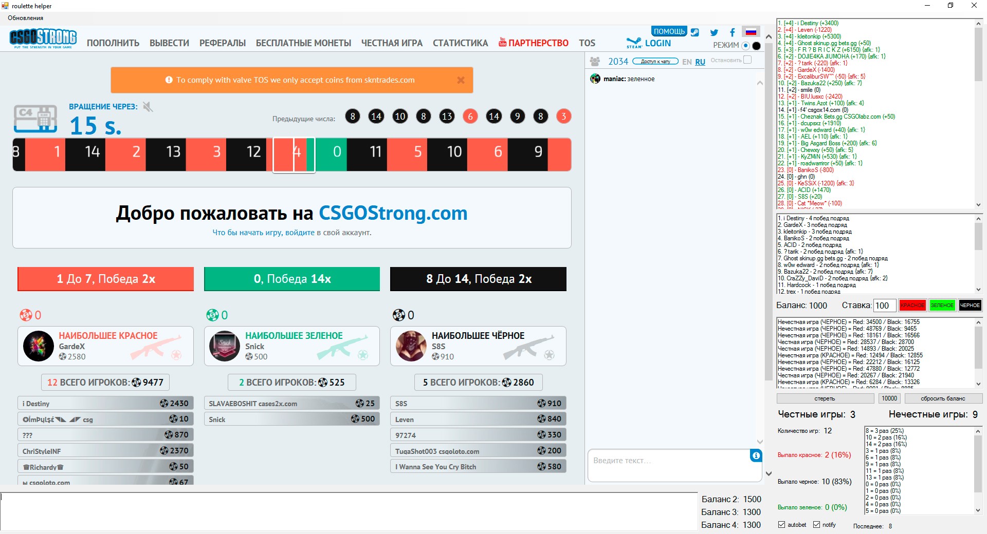Click the КРАСНОЕ red helper button
The width and height of the screenshot is (987, 534).
[912, 305]
